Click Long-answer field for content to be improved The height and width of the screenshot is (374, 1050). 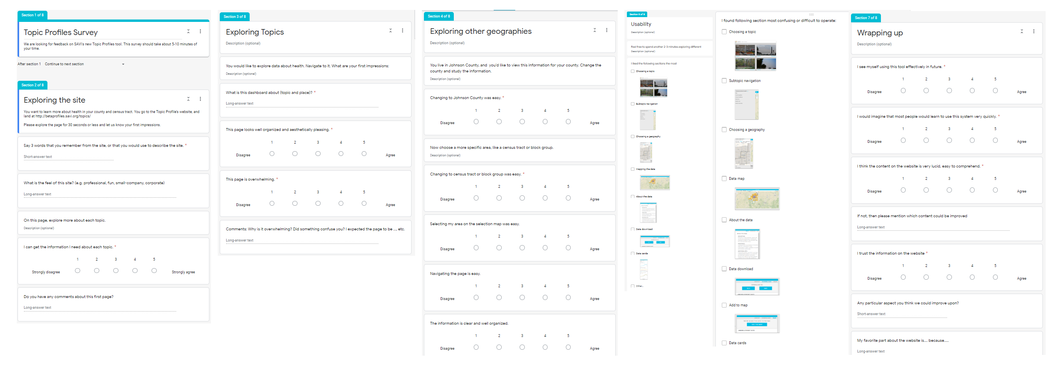pyautogui.click(x=933, y=228)
